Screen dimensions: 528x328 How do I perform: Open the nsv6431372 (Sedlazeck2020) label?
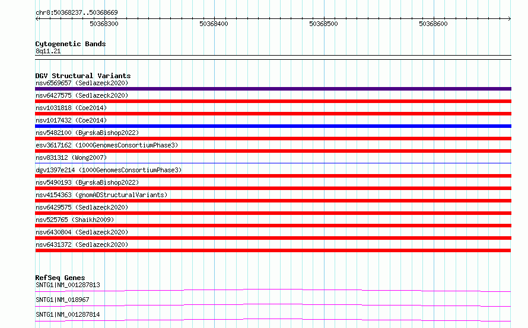click(x=82, y=245)
